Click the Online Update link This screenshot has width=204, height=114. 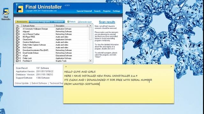pos(22,83)
